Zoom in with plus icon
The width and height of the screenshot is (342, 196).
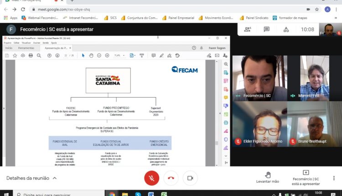(107, 56)
